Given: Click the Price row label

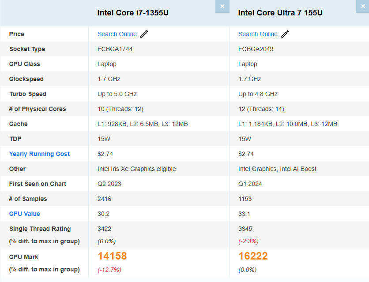Looking at the screenshot, I should (16, 34).
